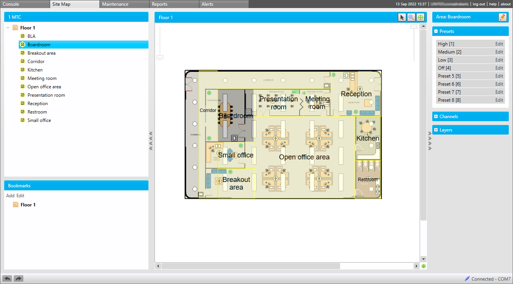The image size is (513, 284).
Task: Collapse the Presets section
Action: point(436,31)
